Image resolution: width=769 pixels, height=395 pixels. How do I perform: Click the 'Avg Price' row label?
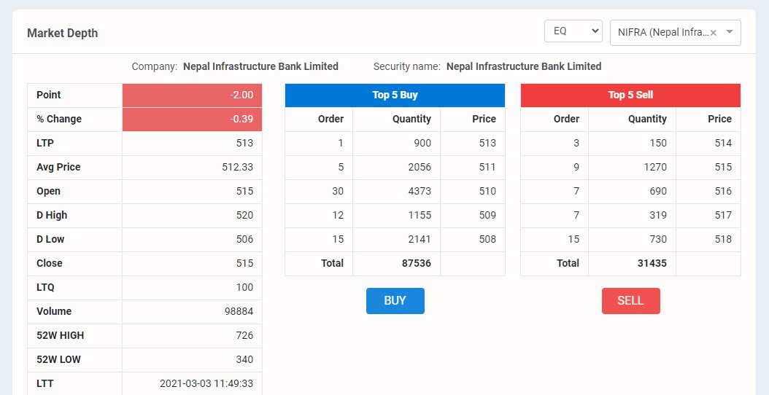tap(58, 167)
